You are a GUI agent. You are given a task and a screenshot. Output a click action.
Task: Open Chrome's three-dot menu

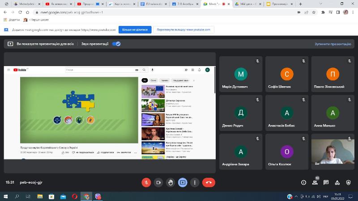pyautogui.click(x=353, y=12)
